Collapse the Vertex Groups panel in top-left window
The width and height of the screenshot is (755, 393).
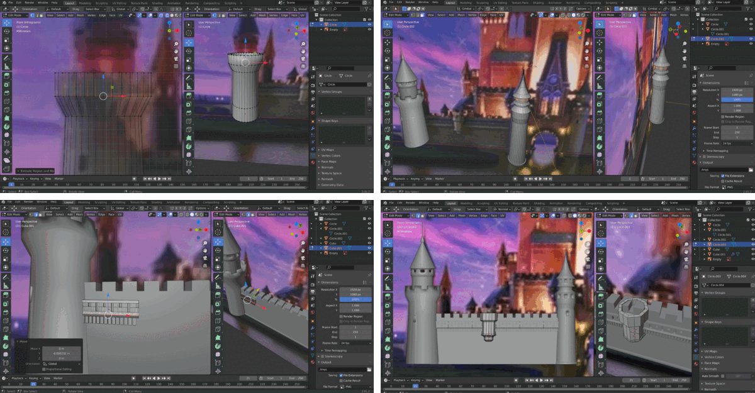pyautogui.click(x=330, y=92)
